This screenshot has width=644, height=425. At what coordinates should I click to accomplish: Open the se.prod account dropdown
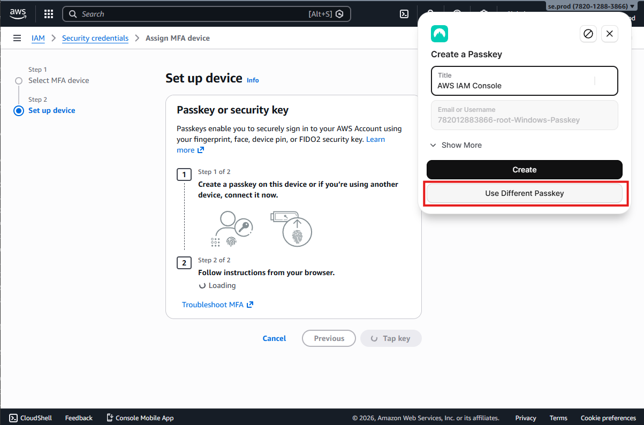click(590, 6)
